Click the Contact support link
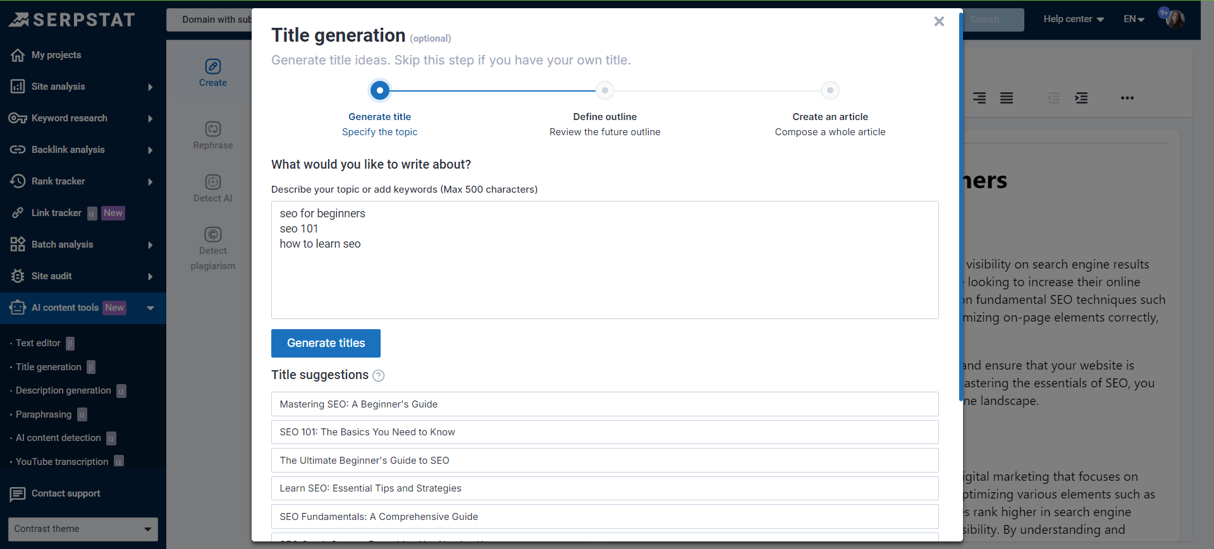 tap(66, 493)
